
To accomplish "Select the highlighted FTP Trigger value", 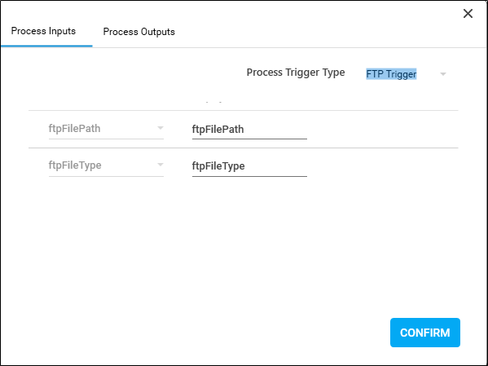I will (x=391, y=74).
